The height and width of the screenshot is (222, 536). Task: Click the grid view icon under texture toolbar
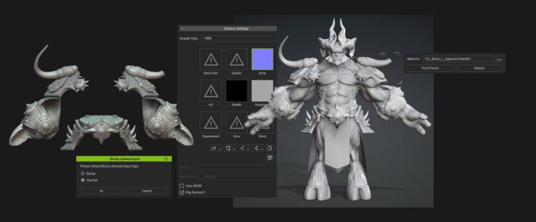pyautogui.click(x=270, y=157)
